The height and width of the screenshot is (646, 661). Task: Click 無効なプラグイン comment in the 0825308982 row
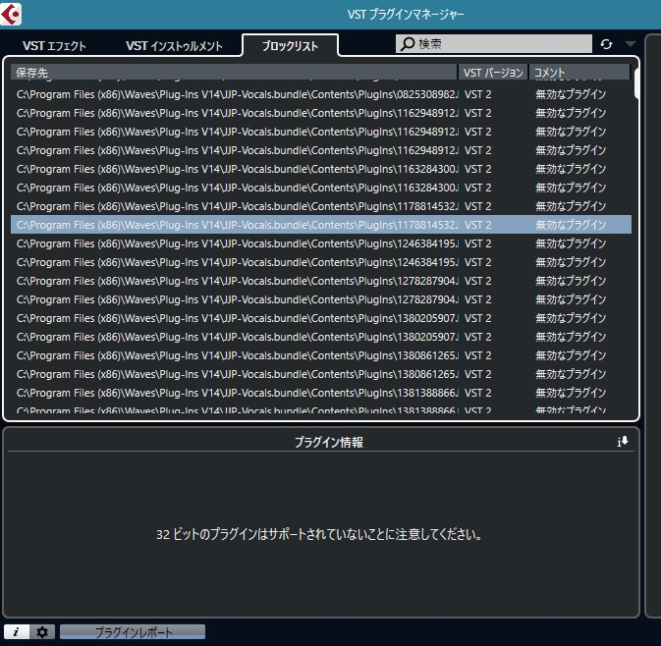click(x=571, y=94)
